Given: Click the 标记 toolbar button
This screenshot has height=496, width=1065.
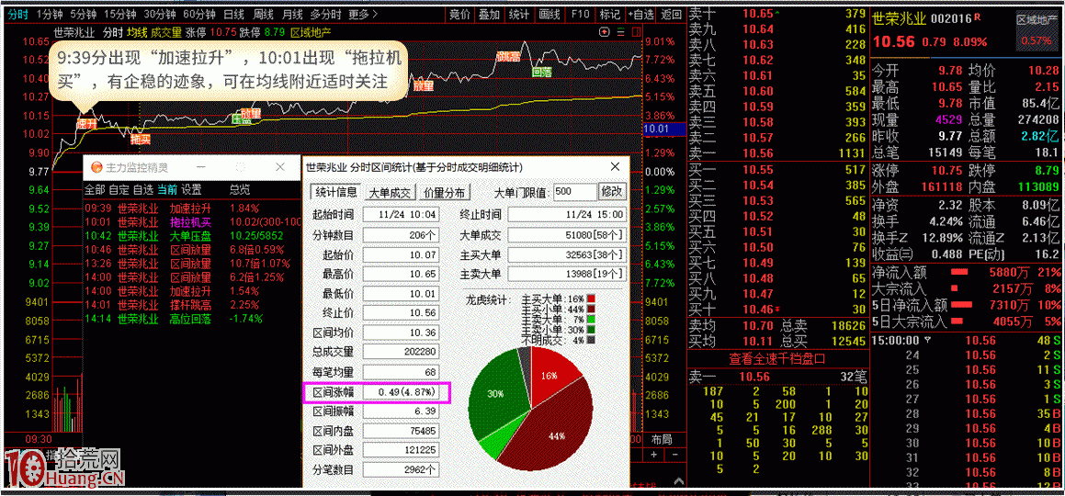Looking at the screenshot, I should pyautogui.click(x=611, y=14).
